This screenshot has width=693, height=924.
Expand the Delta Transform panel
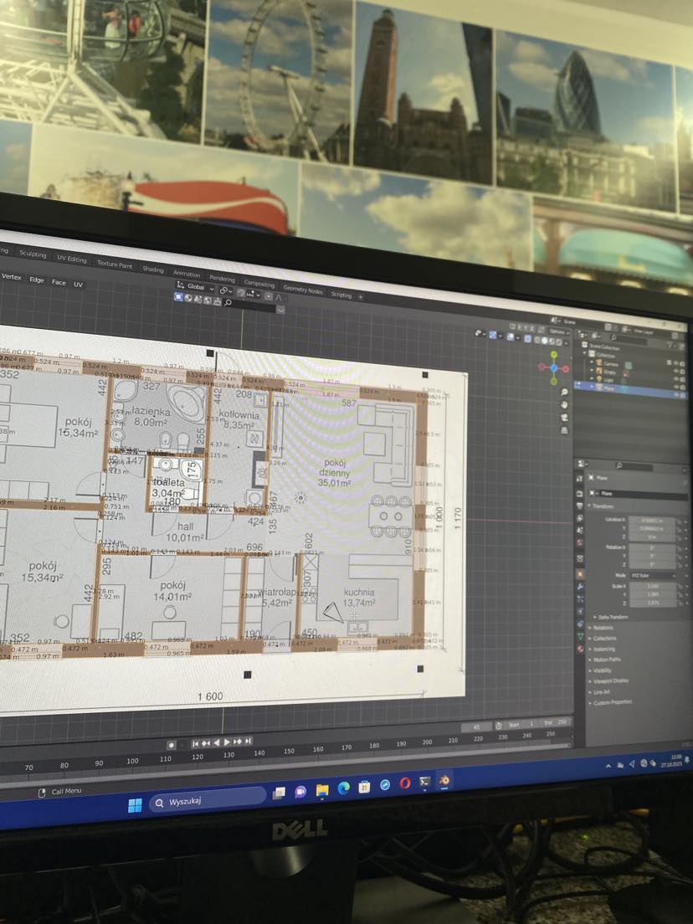point(611,617)
